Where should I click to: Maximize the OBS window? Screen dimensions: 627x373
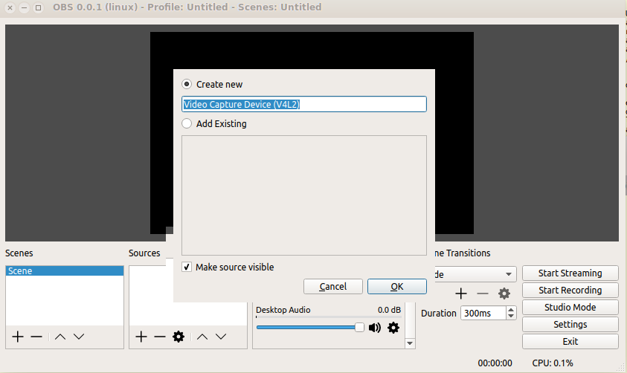coord(38,7)
